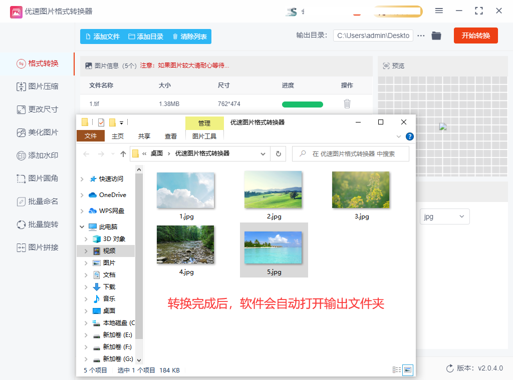This screenshot has height=380, width=513.
Task: Click the broken preview image placeholder
Action: [x=443, y=127]
